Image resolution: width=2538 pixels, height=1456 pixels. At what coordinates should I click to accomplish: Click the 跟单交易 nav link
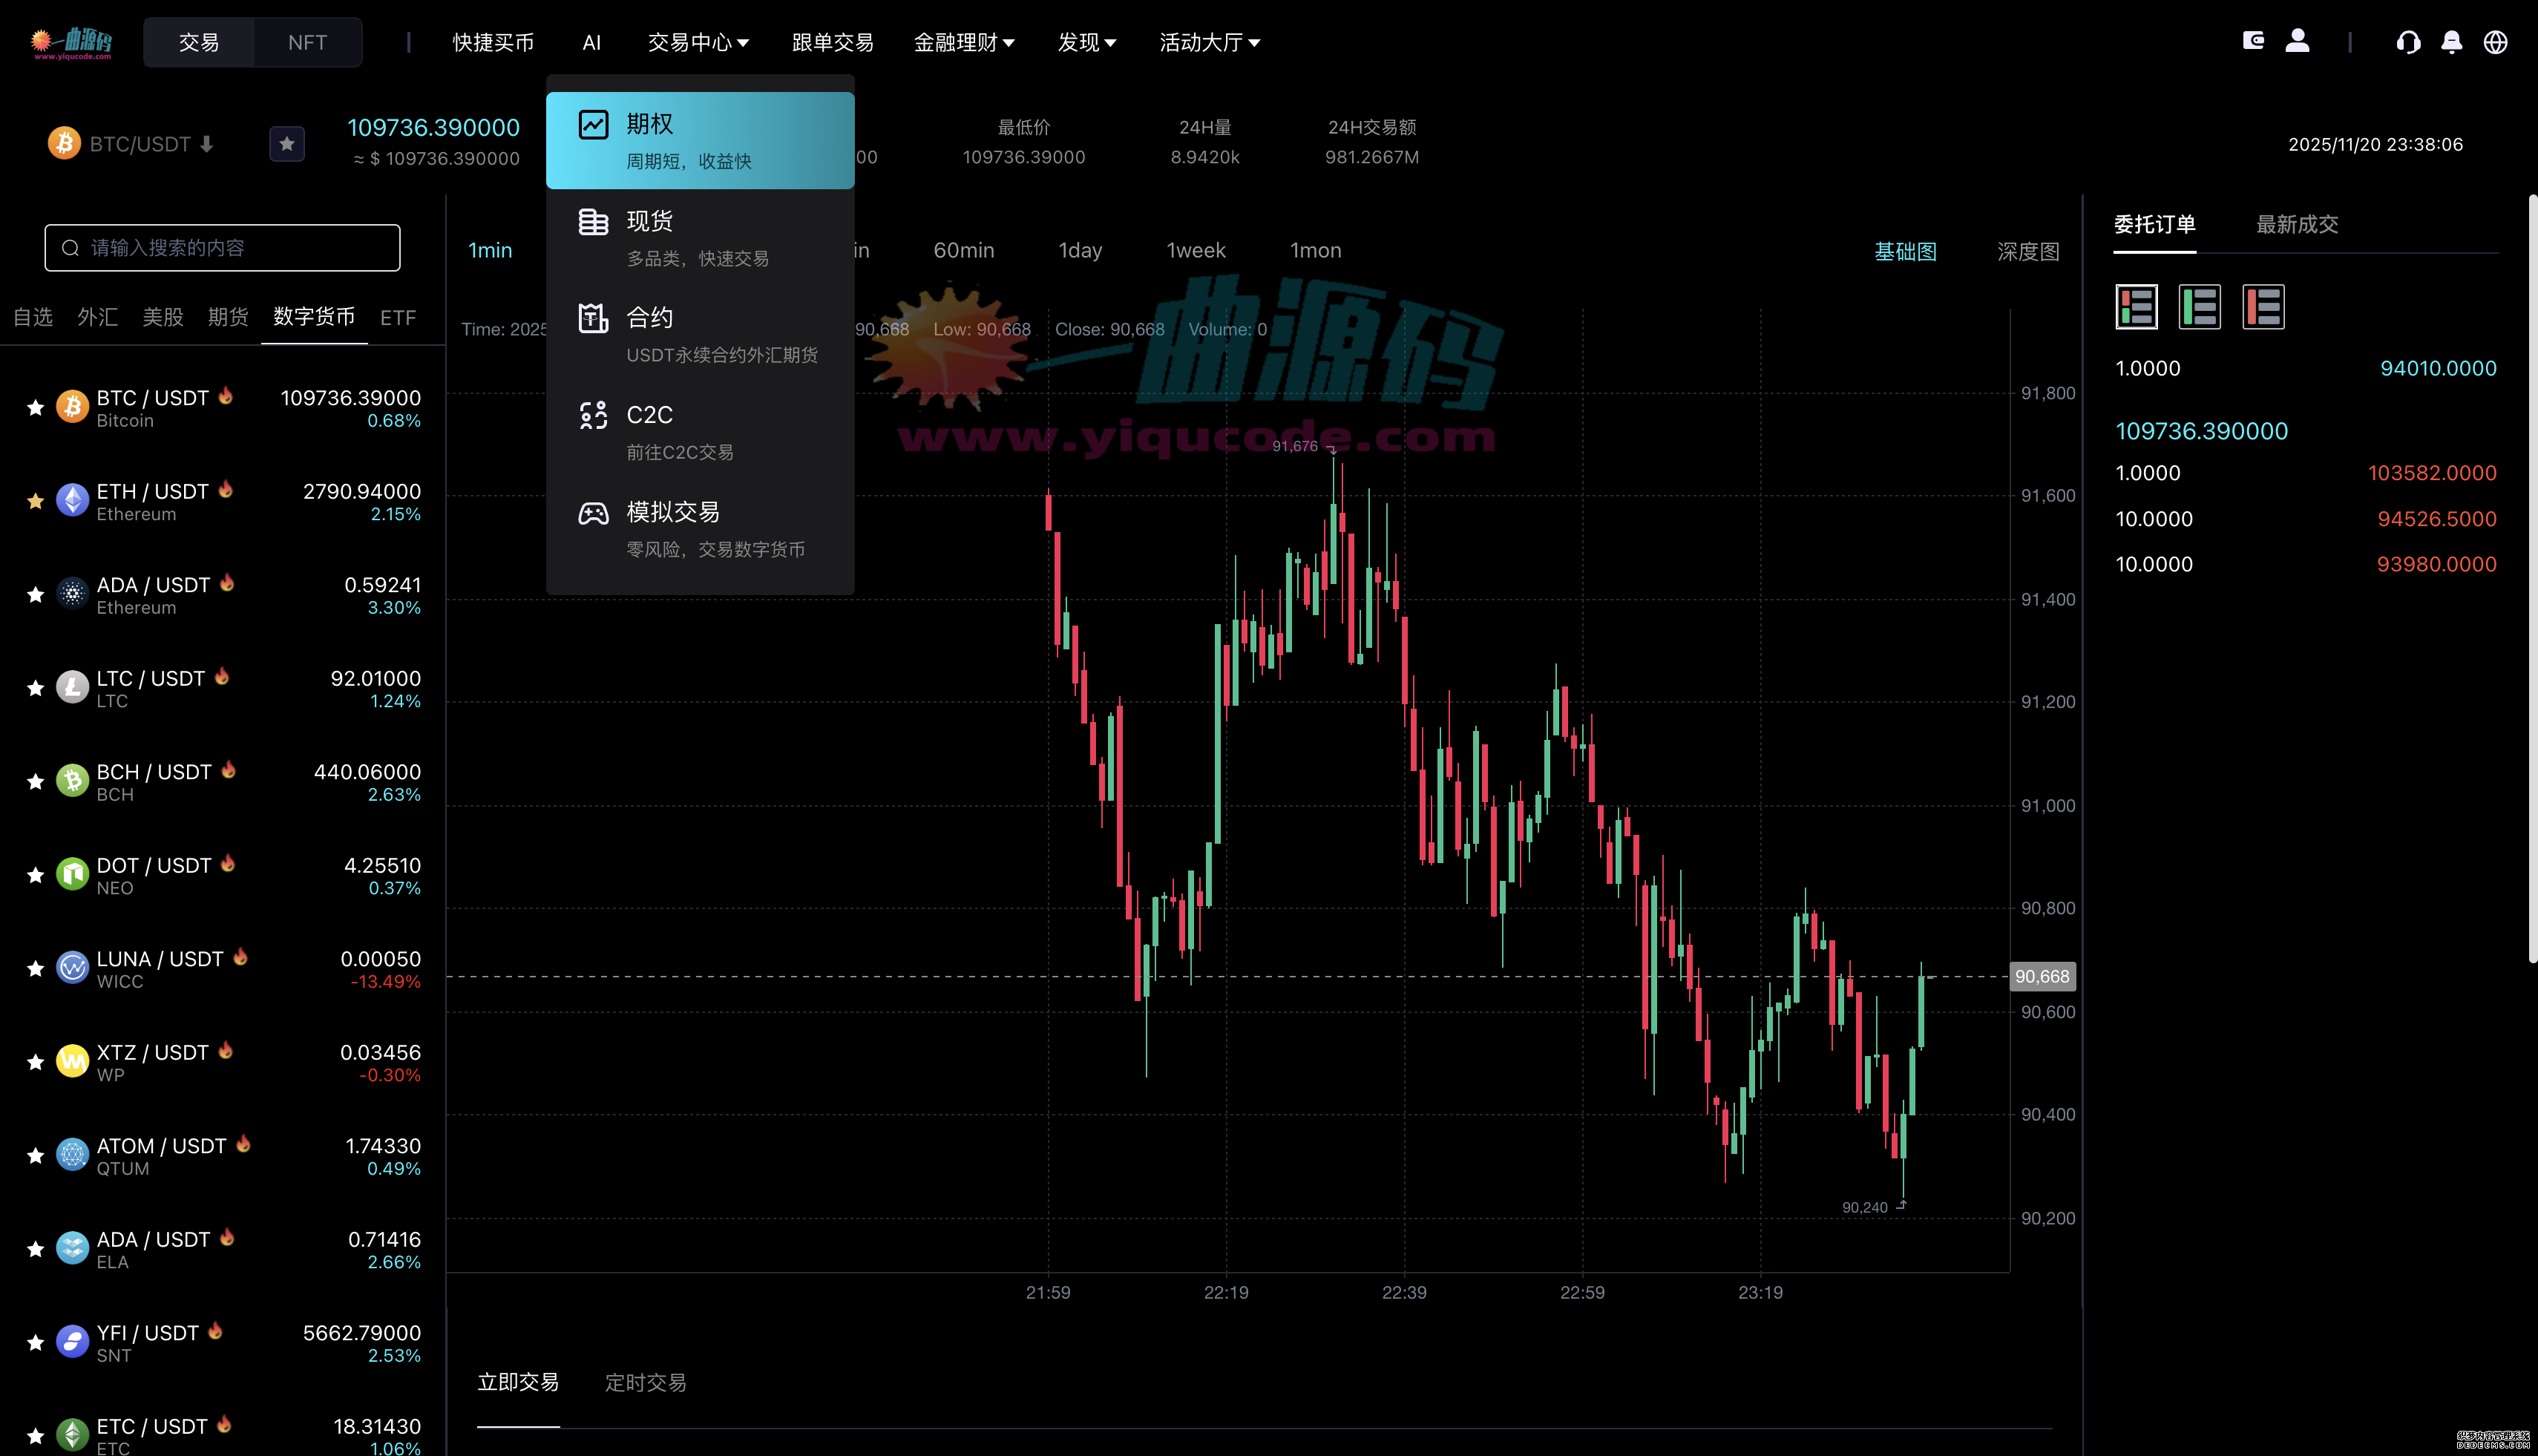[832, 42]
